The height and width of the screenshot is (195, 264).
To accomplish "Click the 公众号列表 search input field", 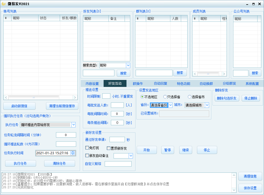I will coord(241,73).
